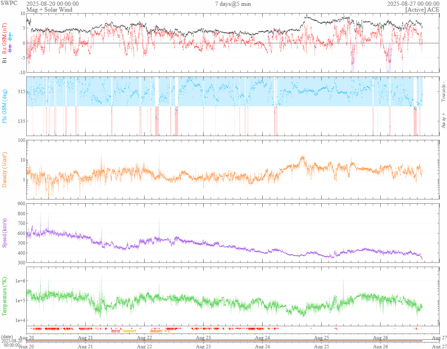The height and width of the screenshot is (349, 447).
Task: Click the slider's '2025-08-20 00:00:00' start label
Action: point(12,343)
